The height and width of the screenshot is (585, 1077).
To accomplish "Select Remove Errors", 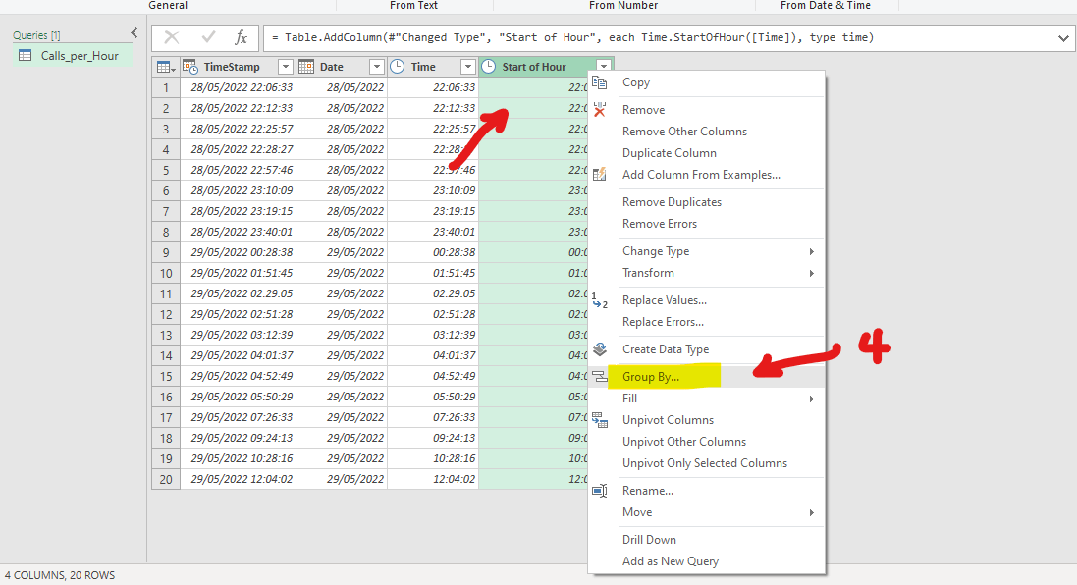I will point(660,224).
